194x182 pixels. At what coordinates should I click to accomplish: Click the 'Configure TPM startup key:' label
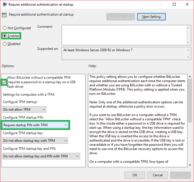click(x=23, y=133)
